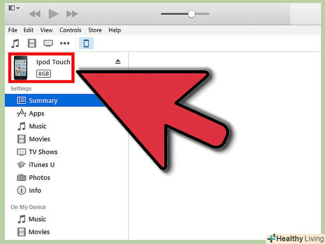Open the Help menu
Viewport: 325px width, 244px height.
coord(115,30)
